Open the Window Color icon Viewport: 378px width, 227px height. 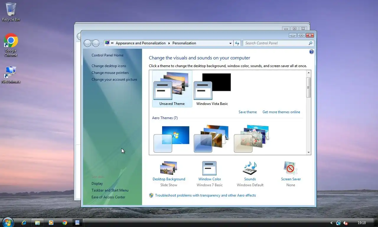tap(209, 168)
